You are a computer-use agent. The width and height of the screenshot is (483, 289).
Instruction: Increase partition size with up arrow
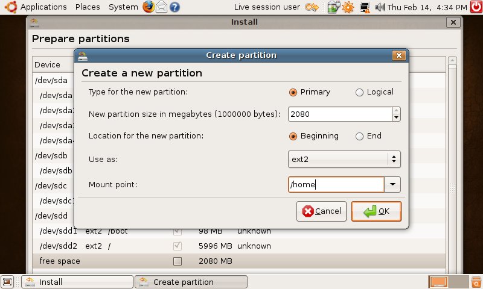click(x=397, y=111)
